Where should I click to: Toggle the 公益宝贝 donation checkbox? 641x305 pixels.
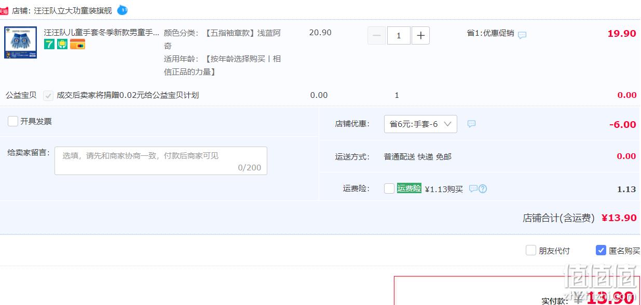[x=48, y=95]
